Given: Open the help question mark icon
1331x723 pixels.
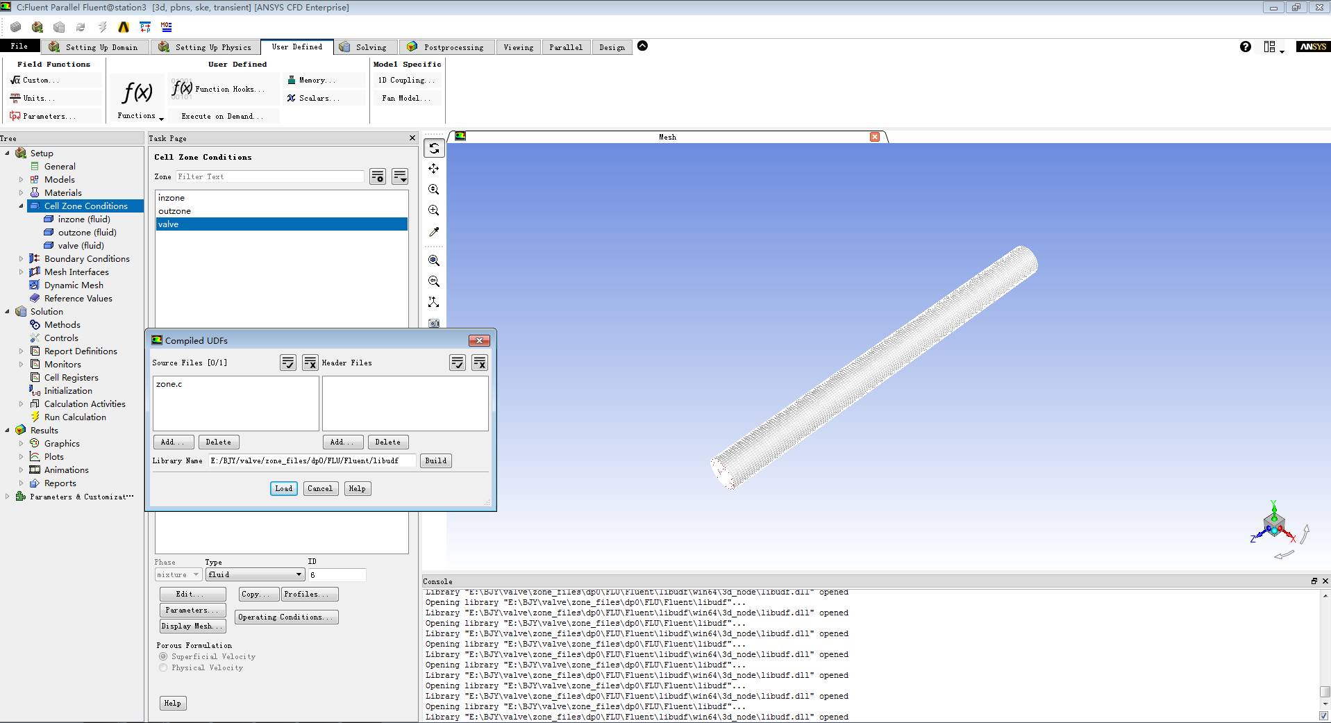Looking at the screenshot, I should pyautogui.click(x=1246, y=47).
